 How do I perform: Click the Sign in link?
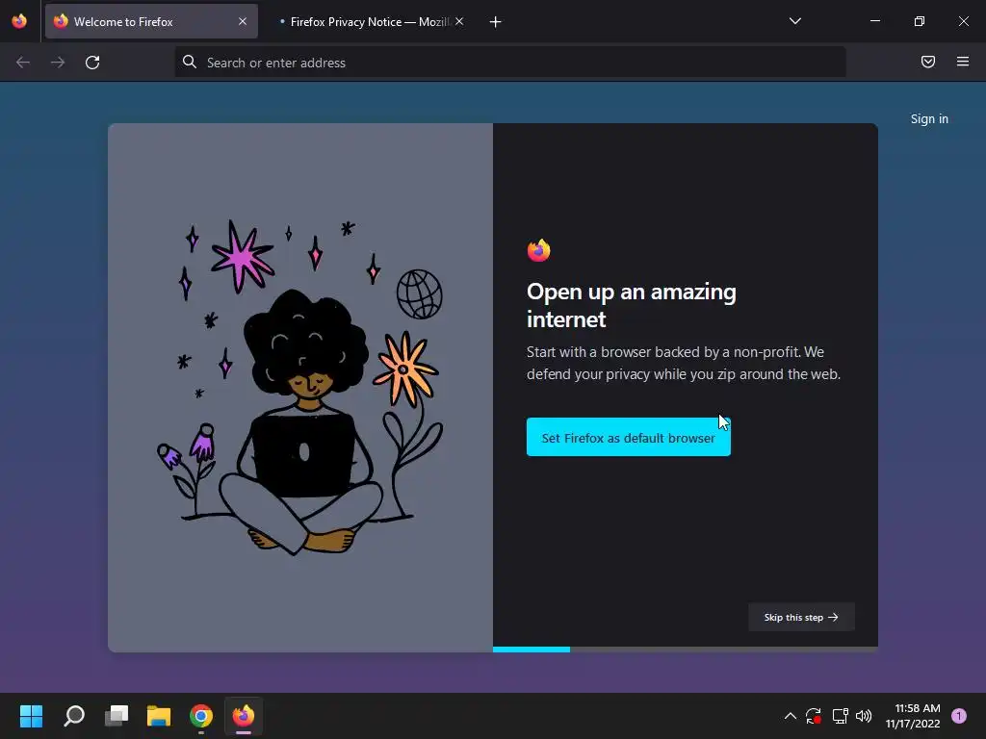pyautogui.click(x=929, y=118)
